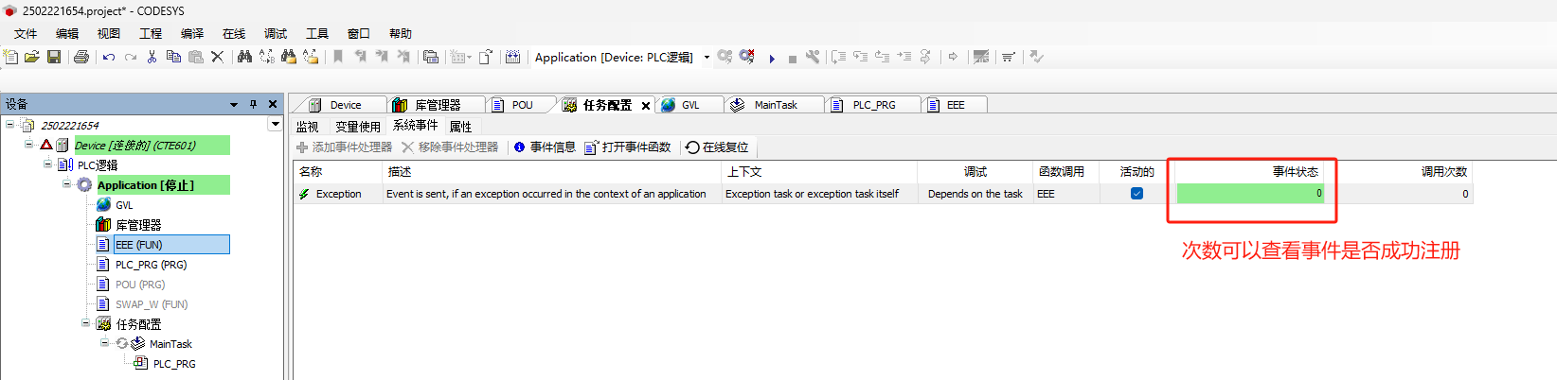Click the 在线复位 button
The width and height of the screenshot is (1557, 380).
click(x=717, y=147)
